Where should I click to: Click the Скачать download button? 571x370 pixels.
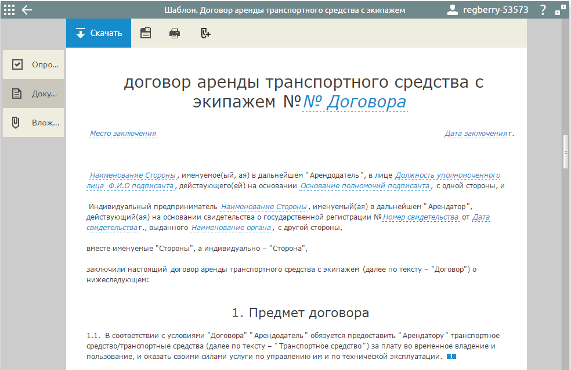99,33
